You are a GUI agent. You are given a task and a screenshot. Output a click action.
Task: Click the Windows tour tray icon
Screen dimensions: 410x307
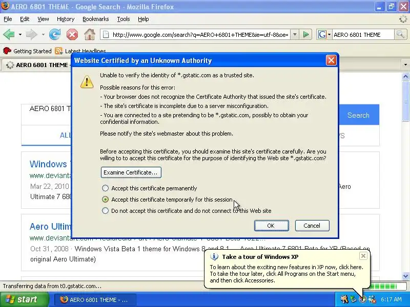pyautogui.click(x=362, y=299)
